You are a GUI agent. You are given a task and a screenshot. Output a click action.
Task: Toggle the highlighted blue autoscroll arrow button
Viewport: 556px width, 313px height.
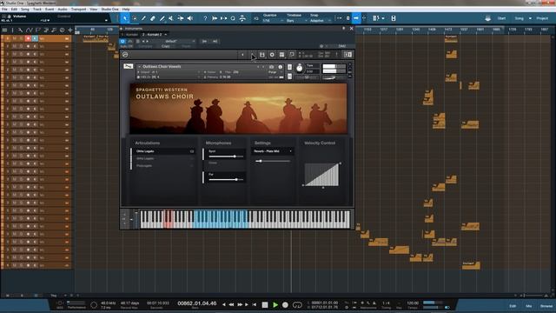356,18
